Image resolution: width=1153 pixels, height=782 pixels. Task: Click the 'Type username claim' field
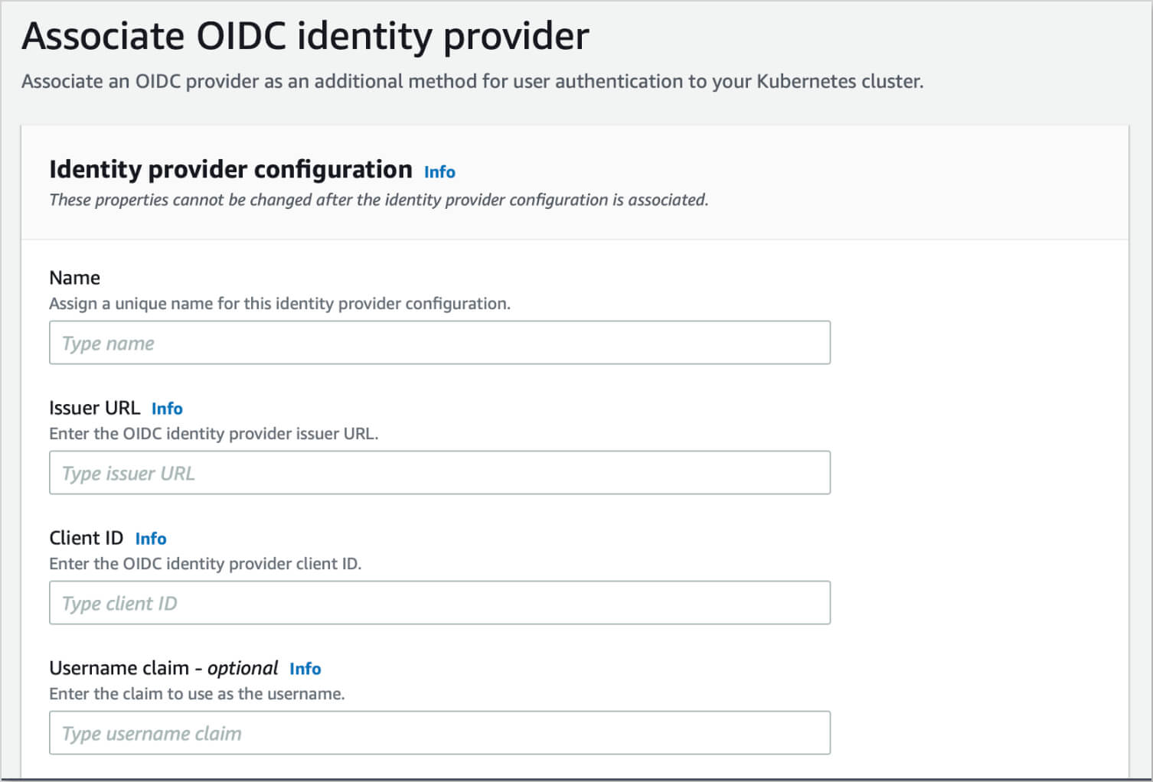(x=439, y=732)
